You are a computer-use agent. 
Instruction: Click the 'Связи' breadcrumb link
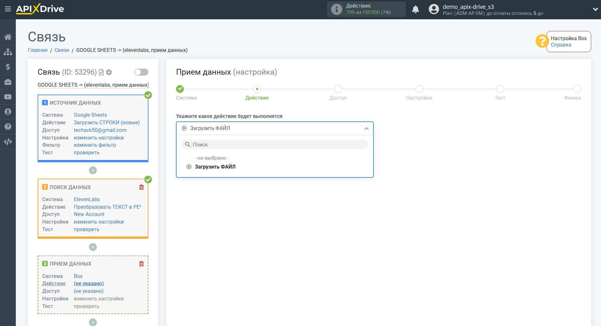point(62,50)
